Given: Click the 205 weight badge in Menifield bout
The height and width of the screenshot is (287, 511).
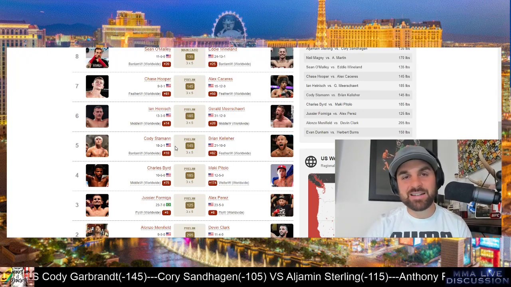Looking at the screenshot, I should coord(190,235).
